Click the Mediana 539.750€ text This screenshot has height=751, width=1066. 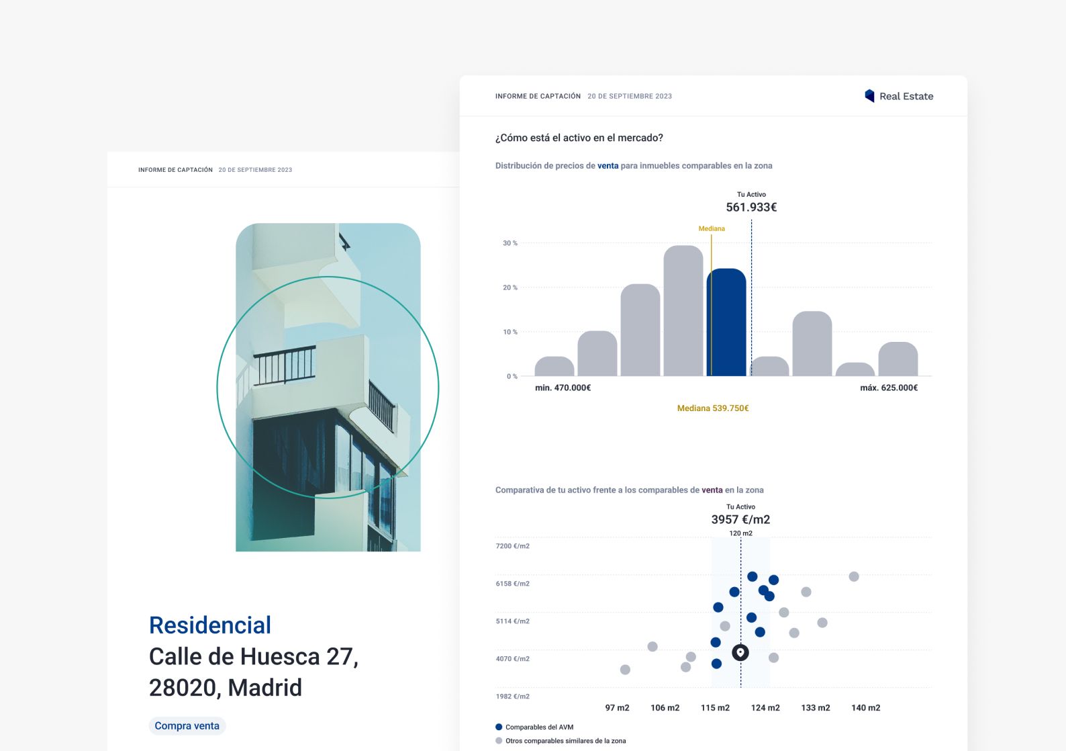(713, 408)
